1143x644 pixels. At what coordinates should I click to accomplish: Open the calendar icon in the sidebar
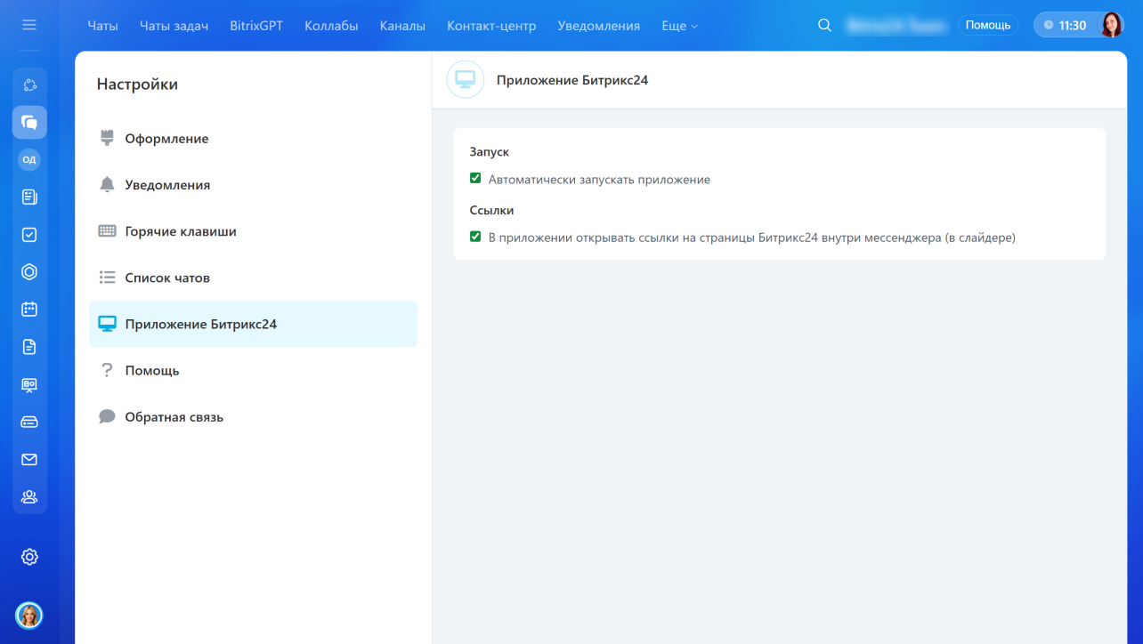point(29,310)
